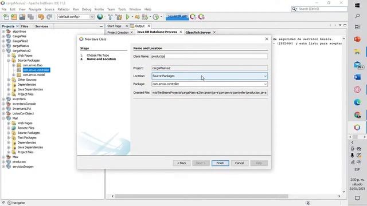
Task: Open Word from the taskbar
Action: tap(357, 77)
